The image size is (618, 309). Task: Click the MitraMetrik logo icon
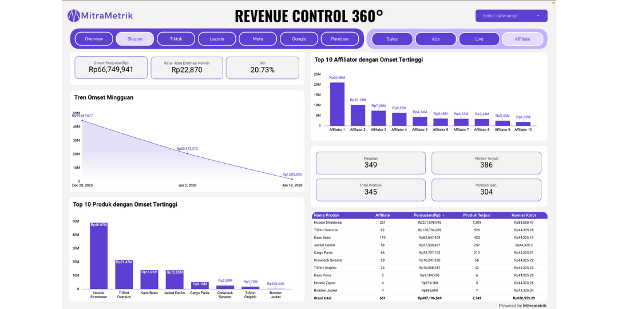pos(74,15)
